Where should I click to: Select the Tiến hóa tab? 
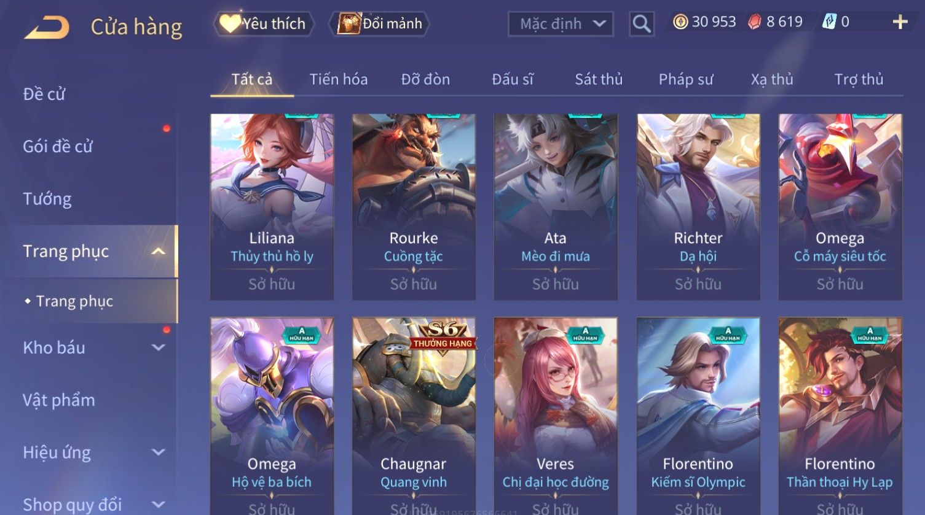pyautogui.click(x=339, y=79)
